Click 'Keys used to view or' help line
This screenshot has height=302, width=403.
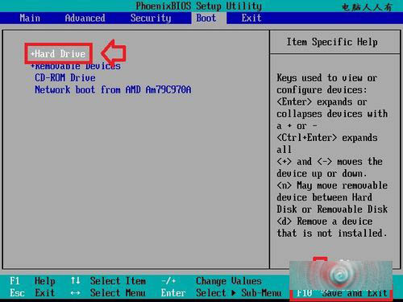coord(327,78)
